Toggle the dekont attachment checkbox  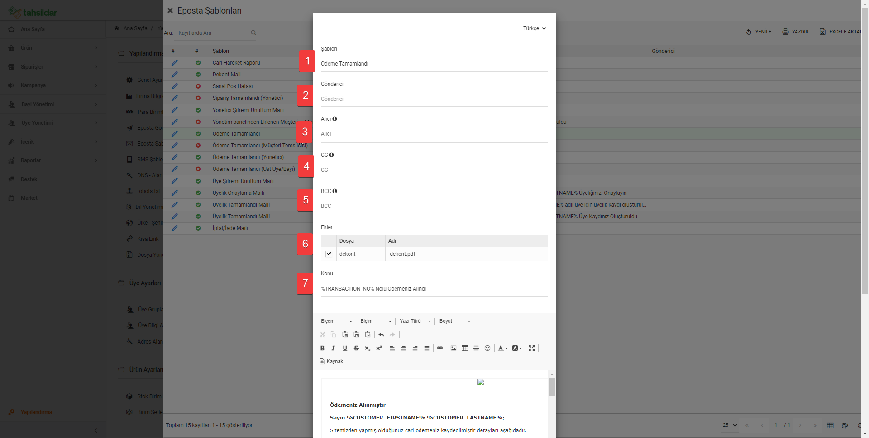click(329, 254)
